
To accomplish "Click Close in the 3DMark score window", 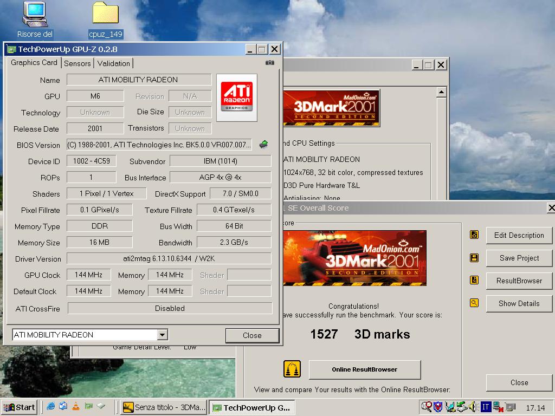I will click(x=519, y=382).
